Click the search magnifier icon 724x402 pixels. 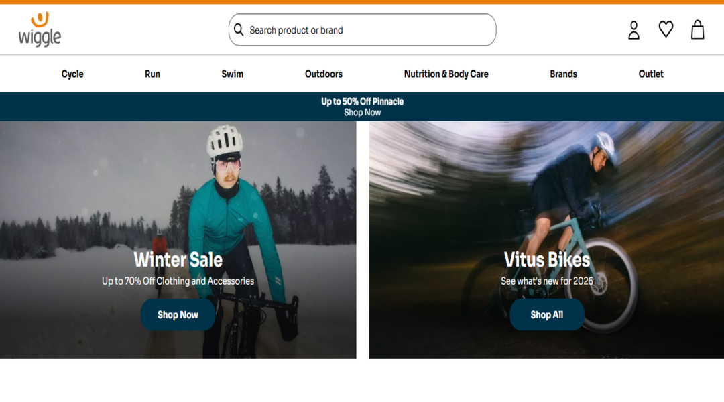tap(239, 30)
